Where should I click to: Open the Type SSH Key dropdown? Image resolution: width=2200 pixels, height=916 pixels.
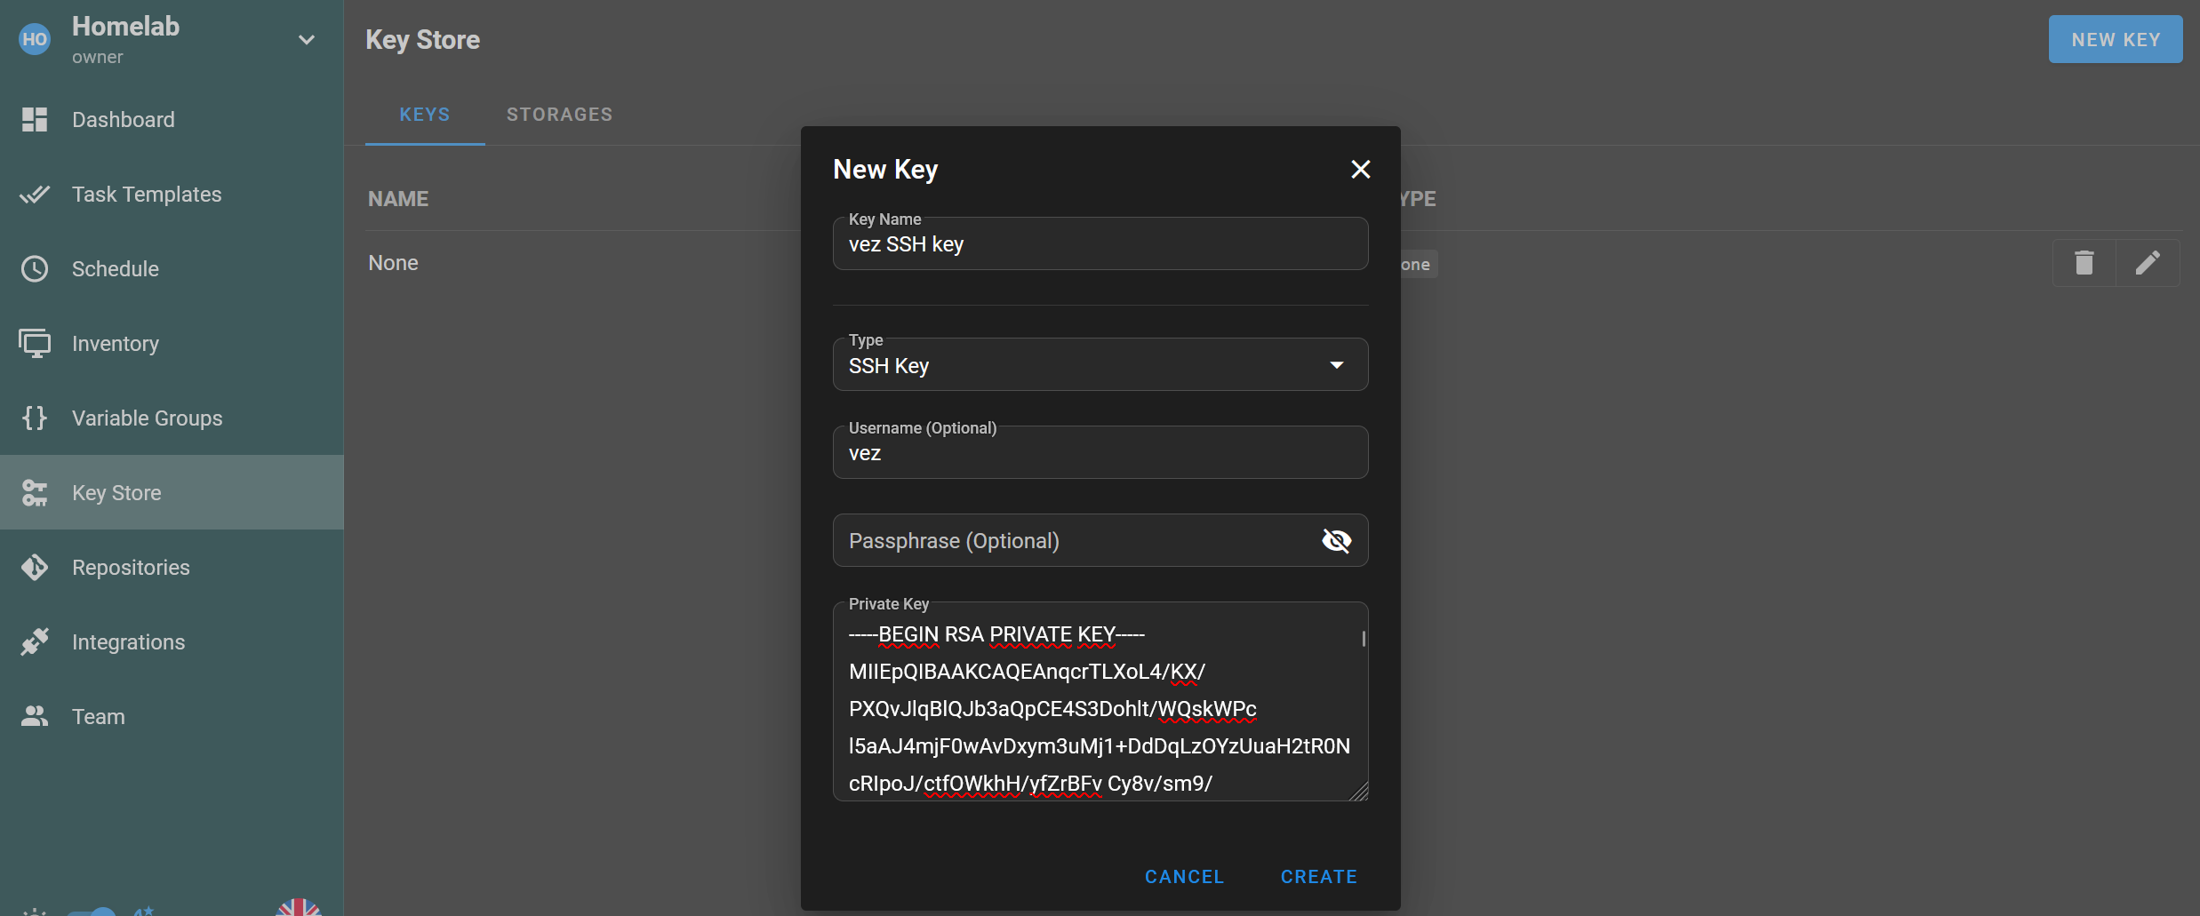[1100, 365]
